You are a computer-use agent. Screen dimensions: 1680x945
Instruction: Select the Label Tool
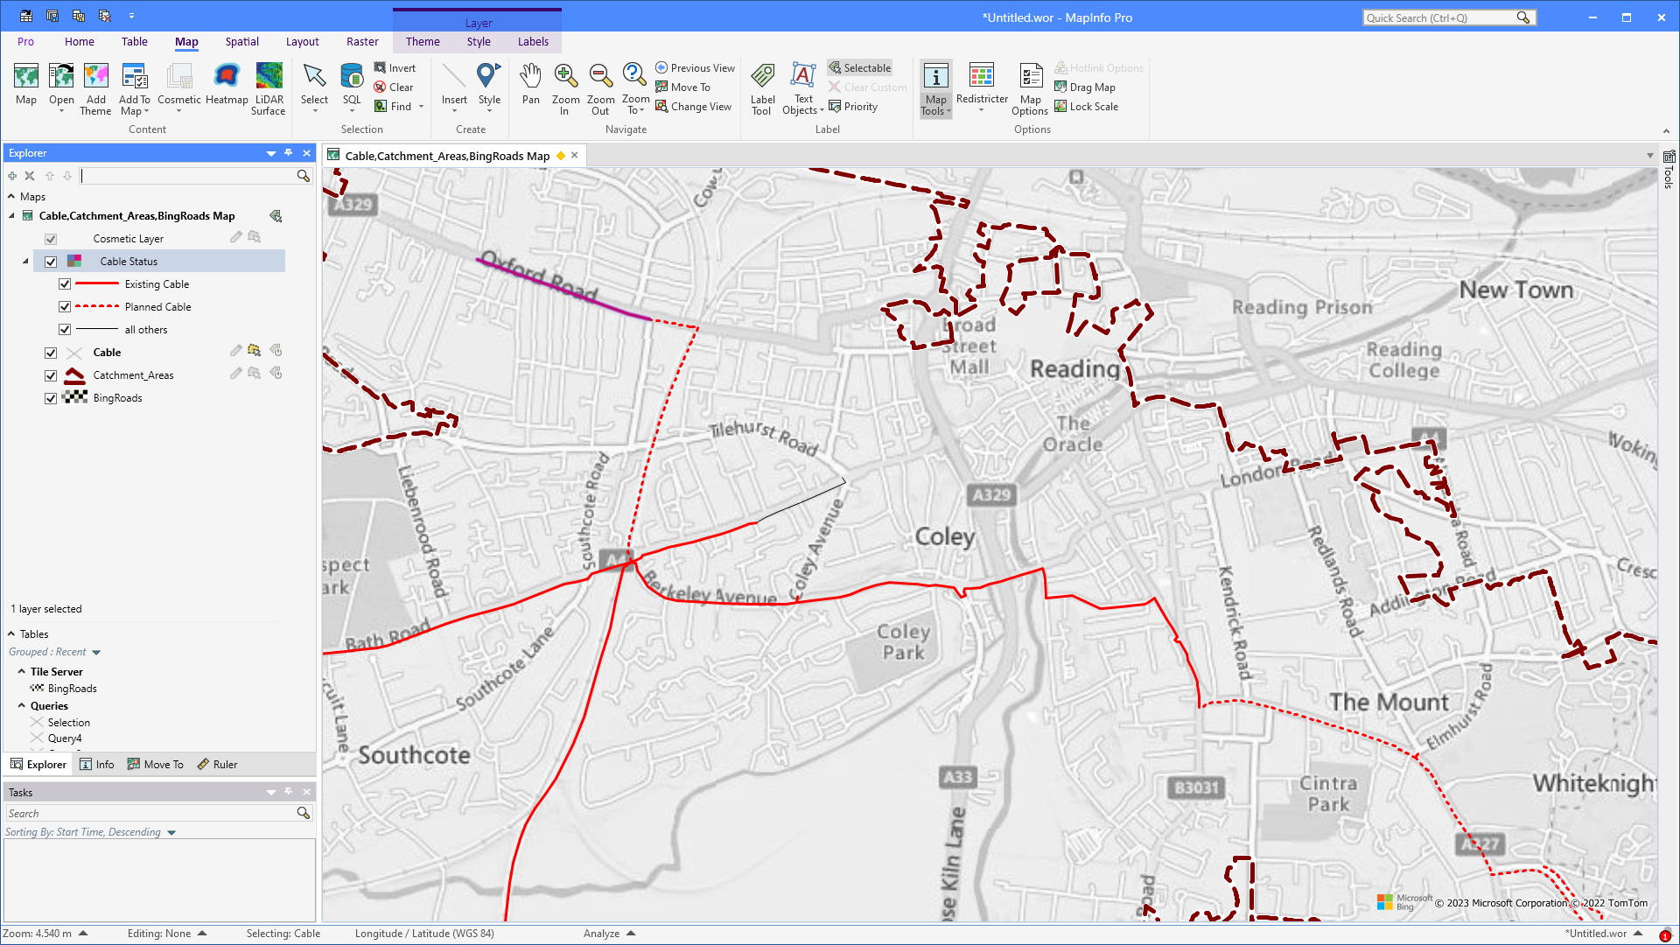click(x=761, y=87)
